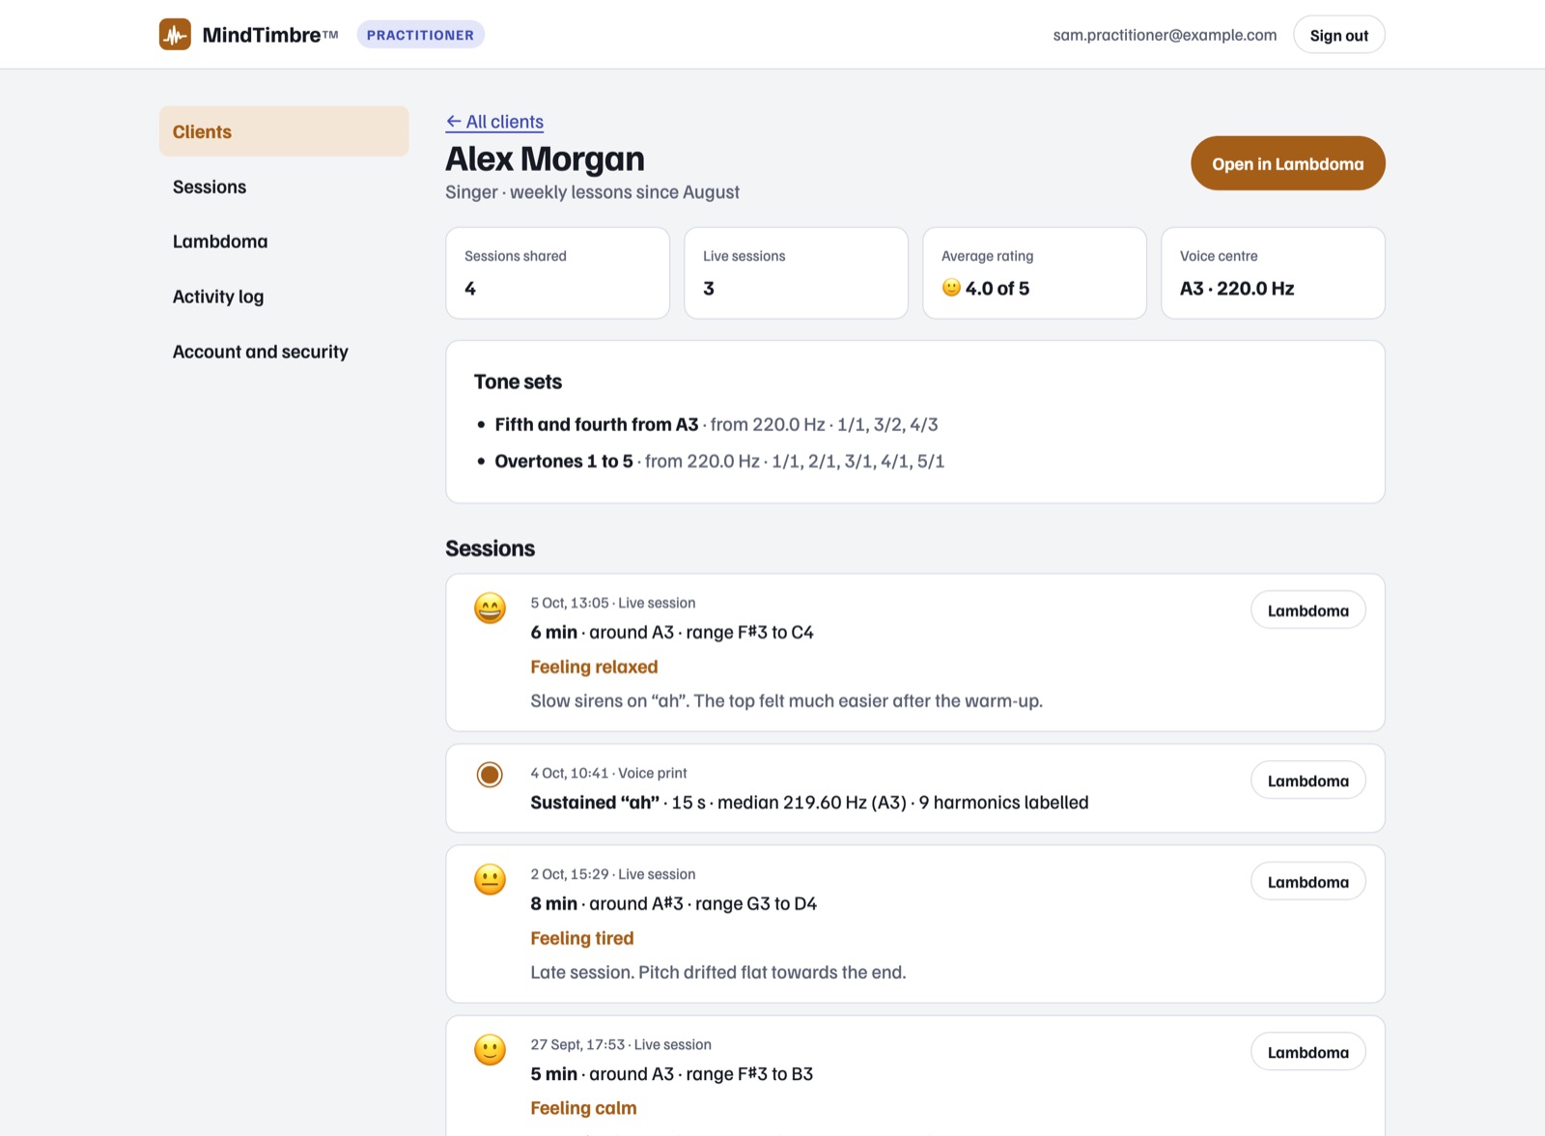Click '6 min · around A3 · range F#3 to C4'
1545x1136 pixels.
(x=672, y=633)
